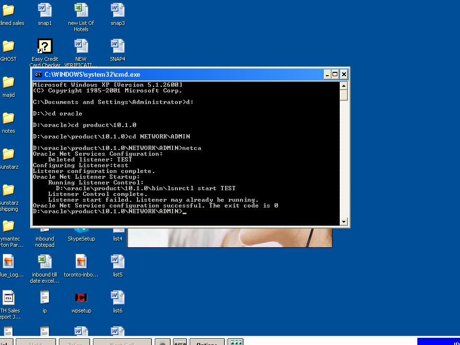This screenshot has height=345, width=460.
Task: Select the toronto-inbo image file icon
Action: [81, 262]
